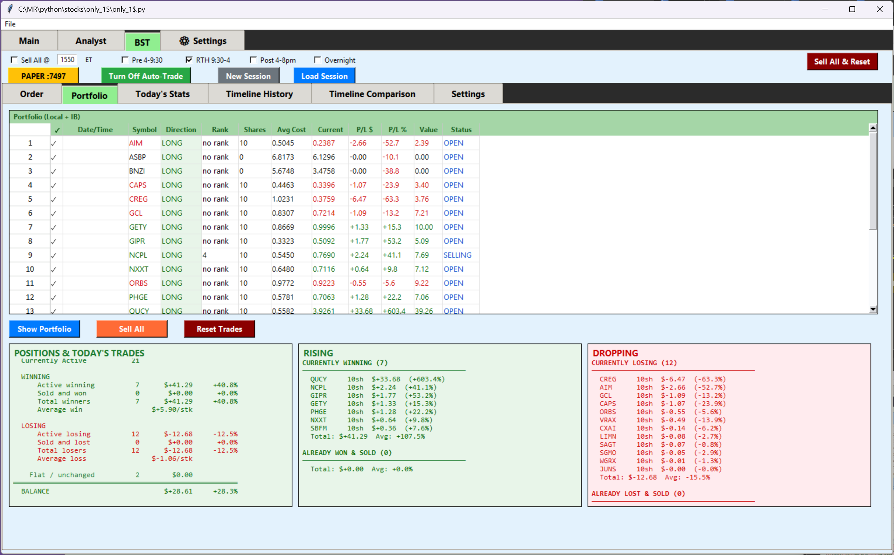The image size is (894, 555).
Task: Click the Symbol column header
Action: (144, 130)
